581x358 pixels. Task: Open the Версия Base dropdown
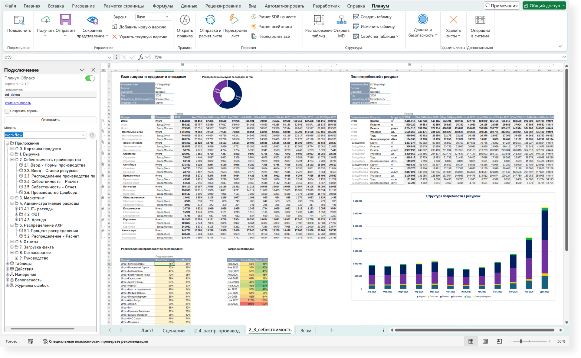coord(153,17)
